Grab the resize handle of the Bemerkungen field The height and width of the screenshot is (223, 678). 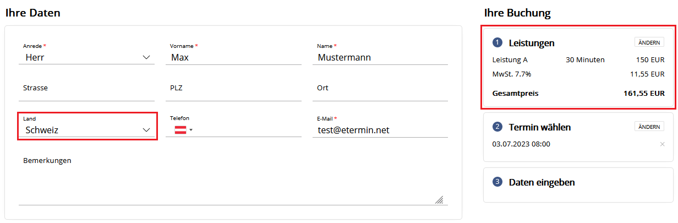[439, 200]
